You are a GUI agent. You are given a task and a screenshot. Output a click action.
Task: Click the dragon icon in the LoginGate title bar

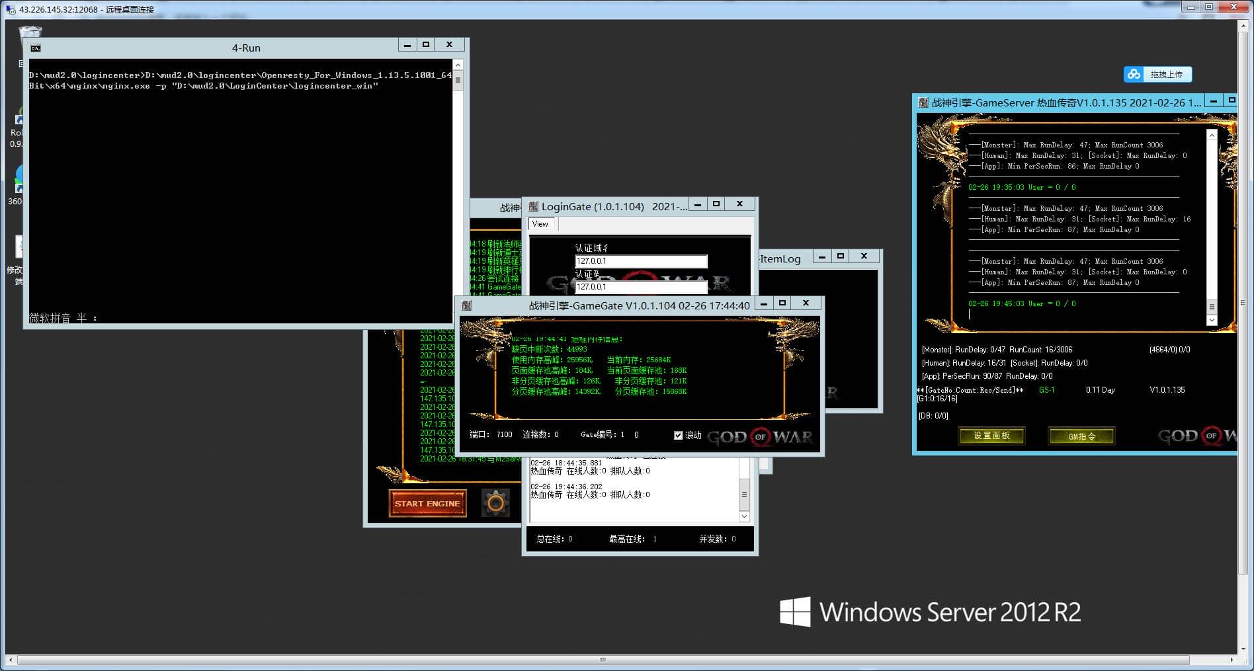click(533, 206)
